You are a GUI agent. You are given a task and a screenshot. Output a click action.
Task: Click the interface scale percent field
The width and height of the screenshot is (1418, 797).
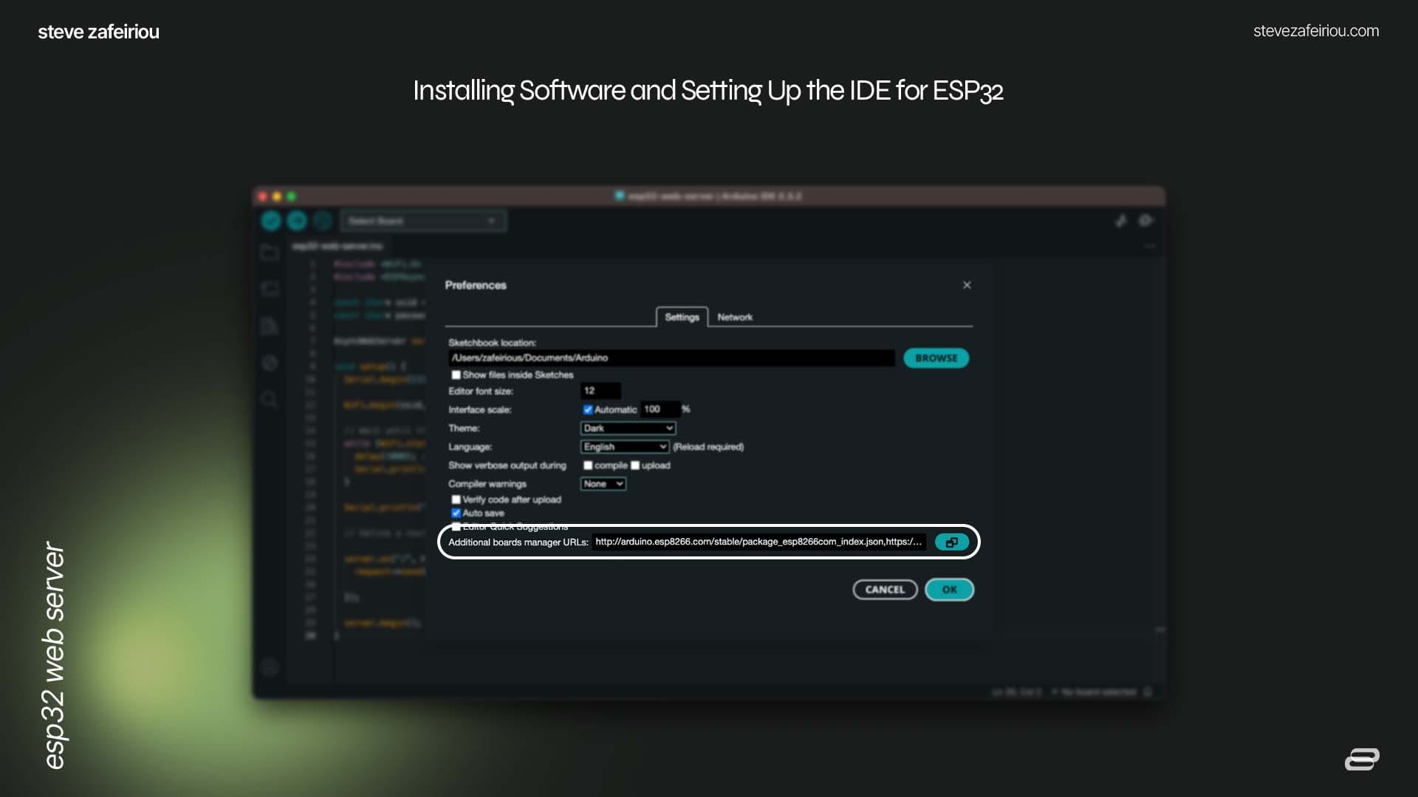pos(660,409)
